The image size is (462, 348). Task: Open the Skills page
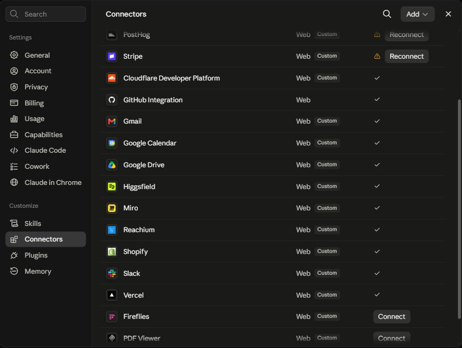[x=46, y=223]
